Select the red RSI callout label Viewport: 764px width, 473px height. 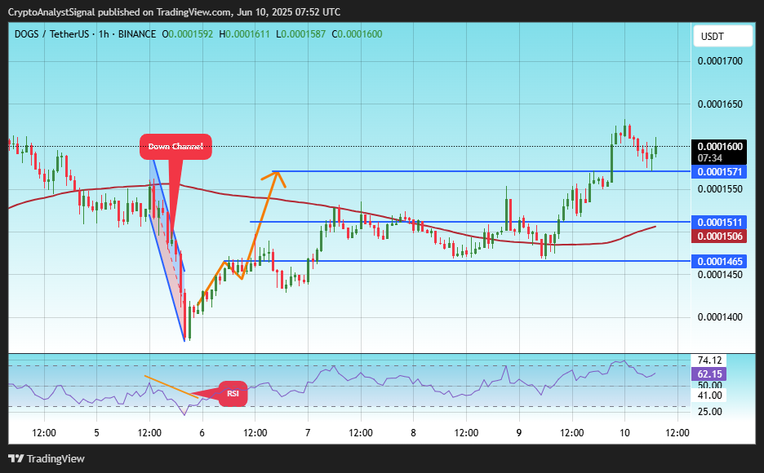coord(233,393)
